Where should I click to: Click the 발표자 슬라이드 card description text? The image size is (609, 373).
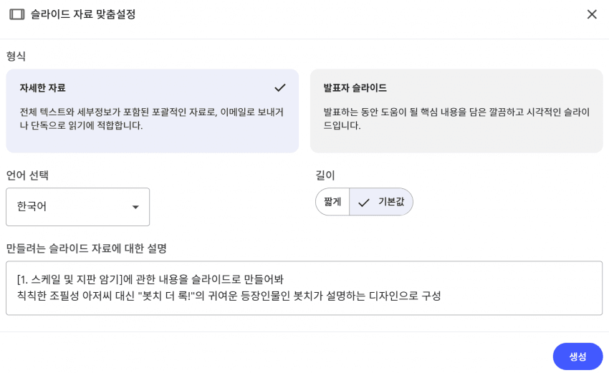pos(456,119)
